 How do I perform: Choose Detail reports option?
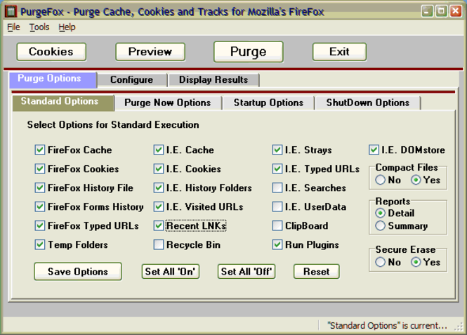pyautogui.click(x=380, y=214)
